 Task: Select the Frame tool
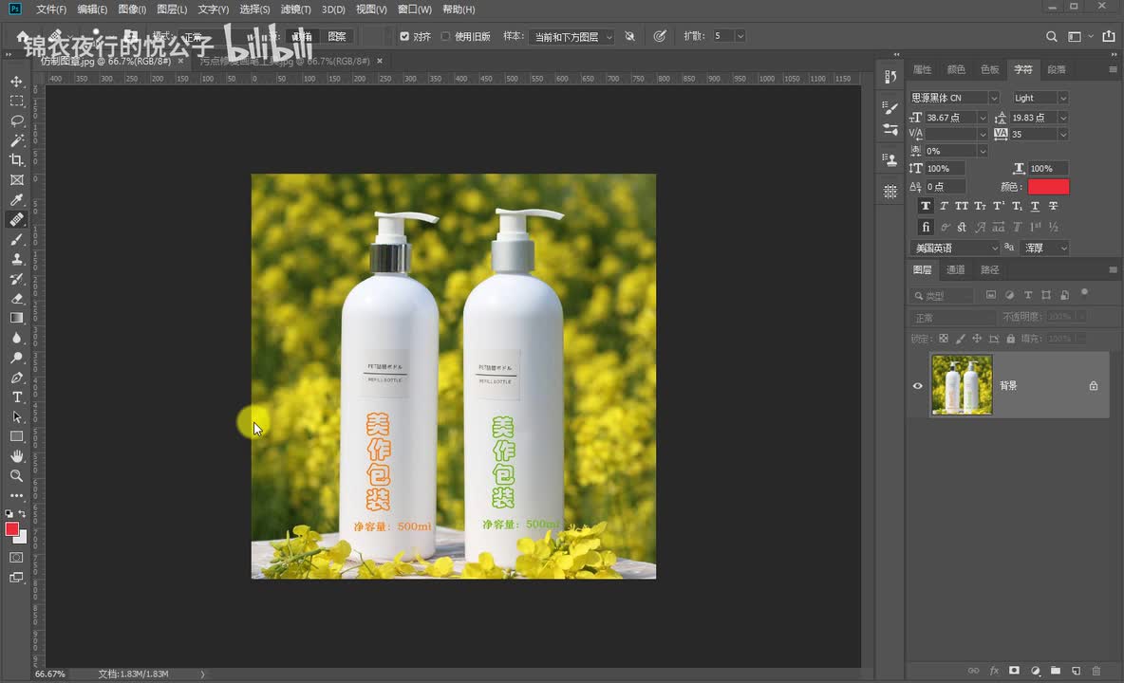[16, 179]
